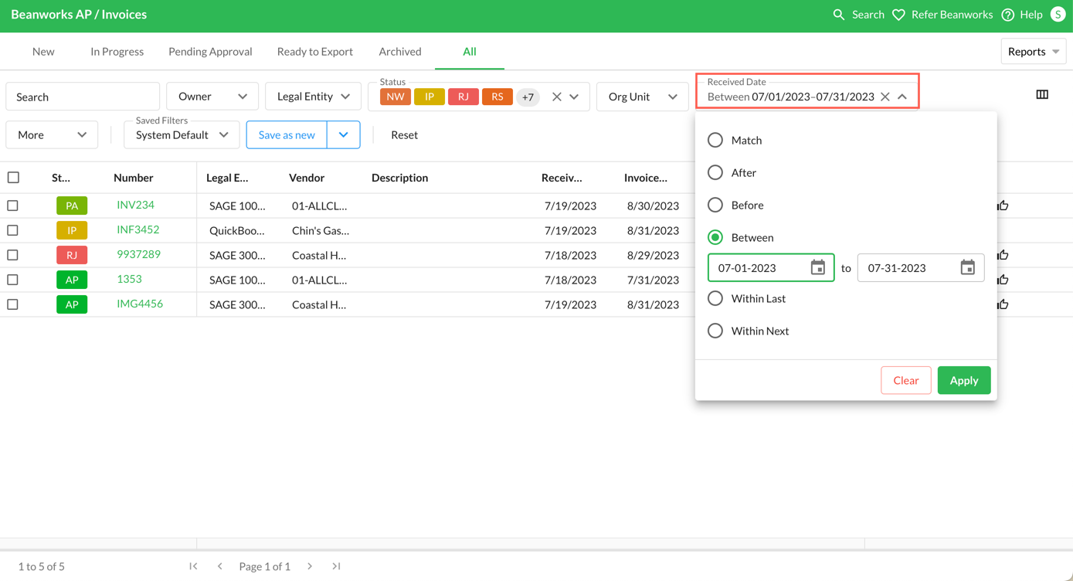Click the red RJ status chip in filter

(x=463, y=97)
